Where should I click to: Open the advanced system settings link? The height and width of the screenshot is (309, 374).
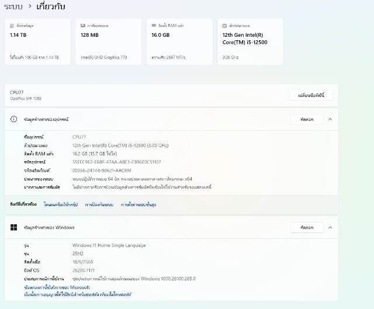click(138, 204)
